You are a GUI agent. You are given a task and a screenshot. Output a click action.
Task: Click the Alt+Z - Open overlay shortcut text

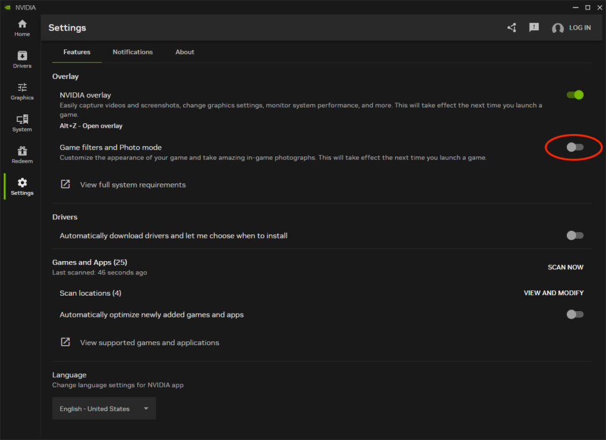pos(91,126)
